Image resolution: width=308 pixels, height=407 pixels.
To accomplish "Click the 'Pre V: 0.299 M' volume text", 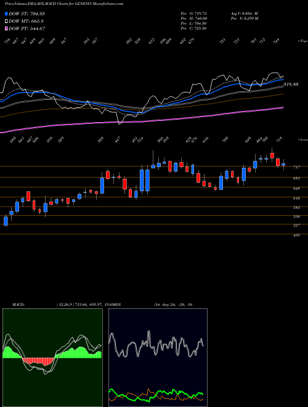I will [244, 18].
